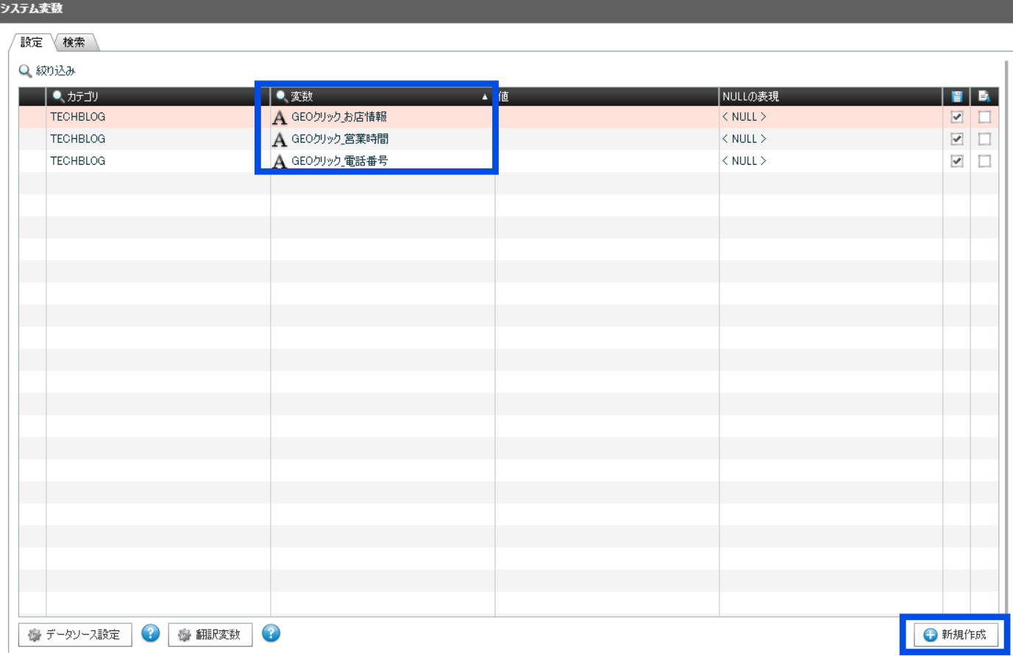
Task: Enable second checkbox for GEOクリック_電話番号 row
Action: [x=984, y=161]
